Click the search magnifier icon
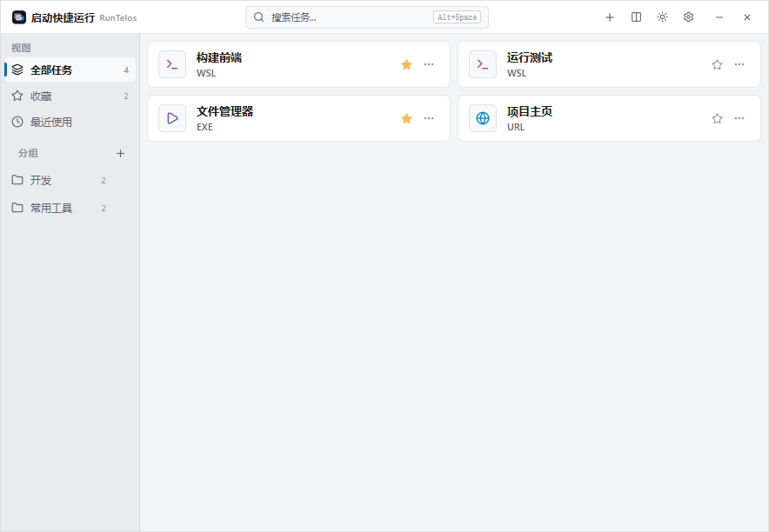 pyautogui.click(x=258, y=17)
